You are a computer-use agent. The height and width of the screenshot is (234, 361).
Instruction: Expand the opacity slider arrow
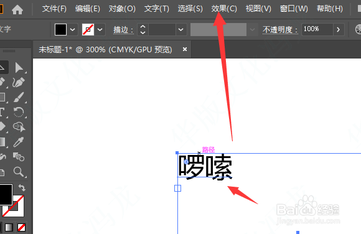click(338, 29)
